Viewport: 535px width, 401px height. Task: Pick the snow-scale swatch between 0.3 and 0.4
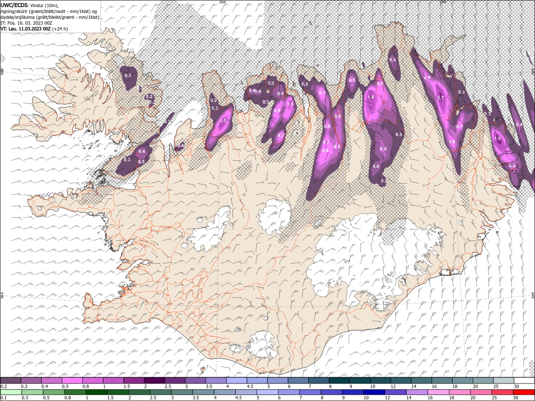pos(31,381)
